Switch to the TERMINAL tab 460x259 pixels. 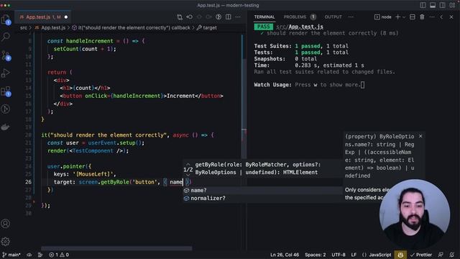click(x=264, y=17)
